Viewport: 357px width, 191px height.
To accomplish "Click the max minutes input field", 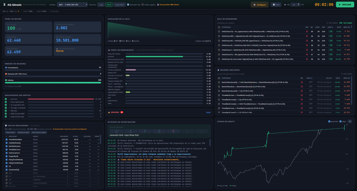I will (296, 5).
